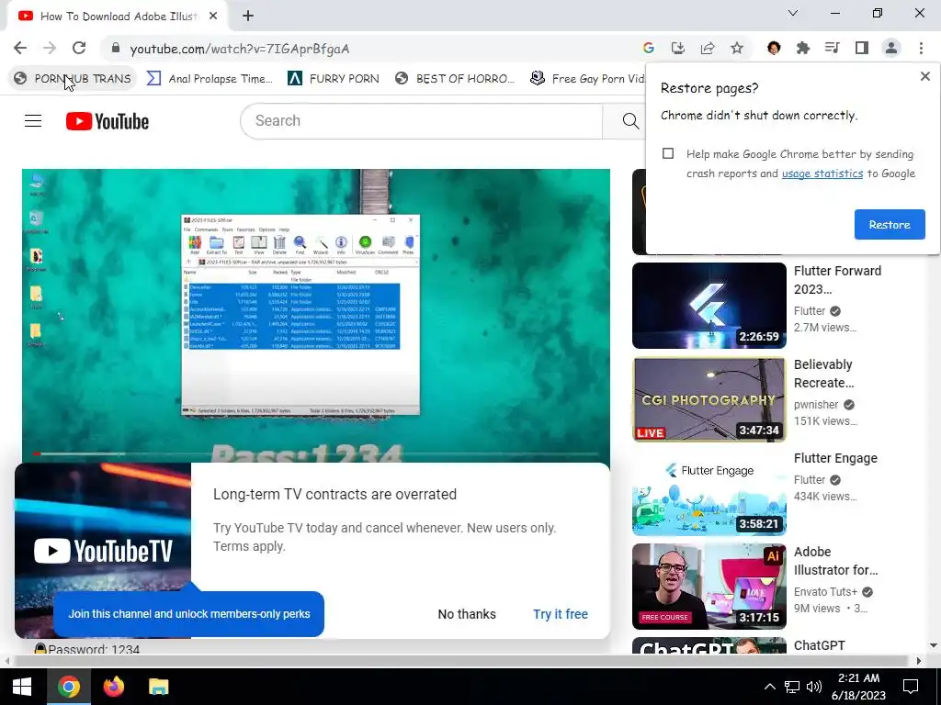
Task: Click the blue Restore button
Action: tap(890, 224)
